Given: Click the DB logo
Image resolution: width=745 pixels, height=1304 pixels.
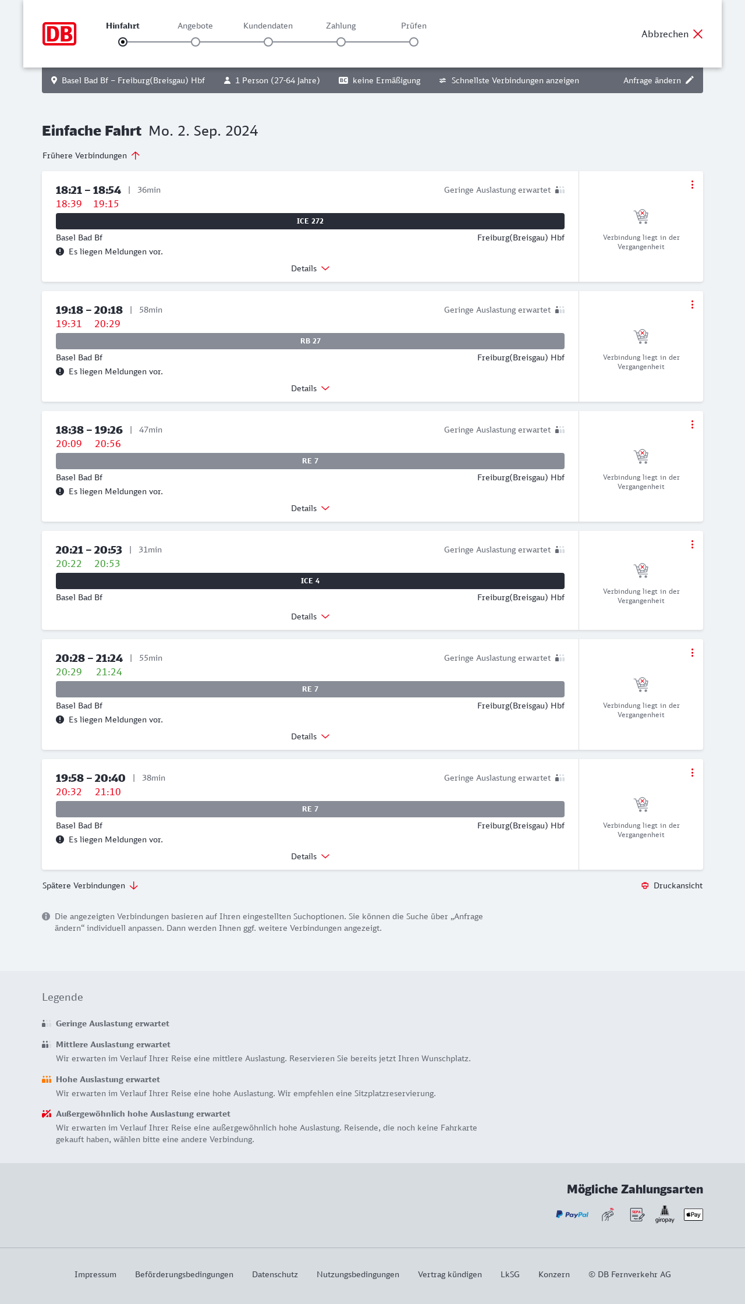Looking at the screenshot, I should (59, 34).
